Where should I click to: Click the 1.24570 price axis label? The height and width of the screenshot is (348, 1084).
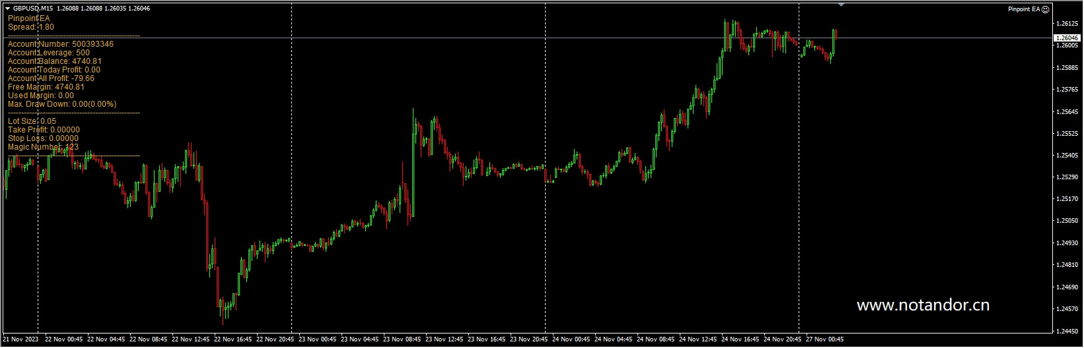1067,309
